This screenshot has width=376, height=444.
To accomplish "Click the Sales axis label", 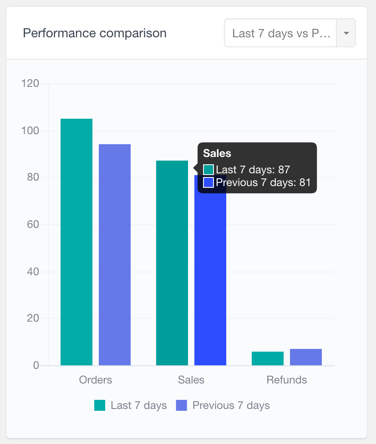I will pyautogui.click(x=191, y=380).
